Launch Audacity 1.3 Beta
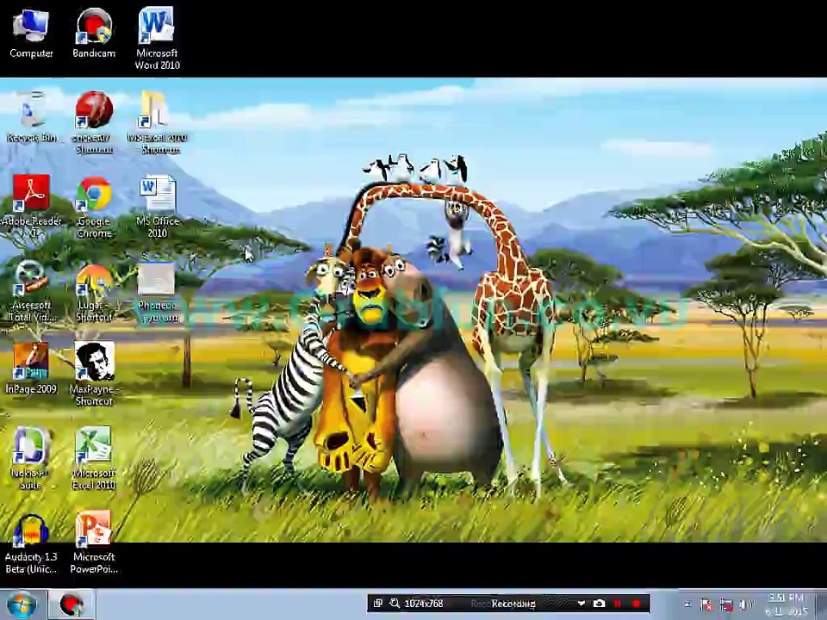 [x=31, y=543]
